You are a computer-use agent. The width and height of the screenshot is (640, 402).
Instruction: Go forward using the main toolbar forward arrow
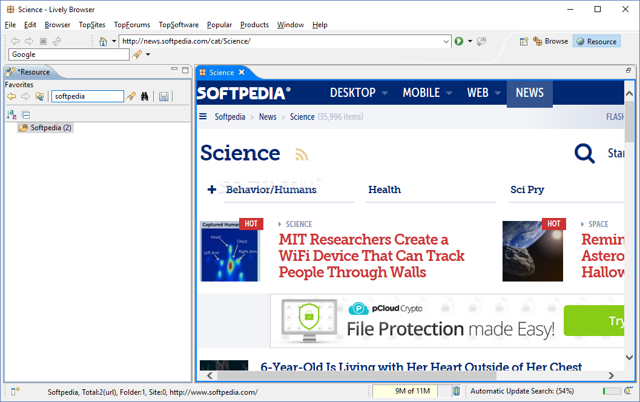click(x=29, y=41)
